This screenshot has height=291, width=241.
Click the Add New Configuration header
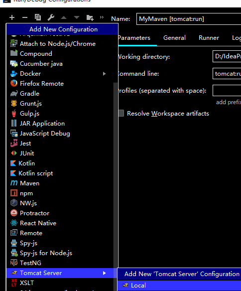(x=62, y=29)
